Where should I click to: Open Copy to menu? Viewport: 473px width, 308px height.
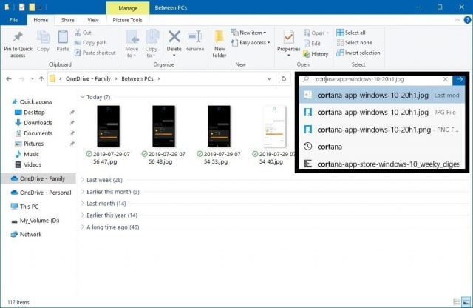click(x=151, y=44)
